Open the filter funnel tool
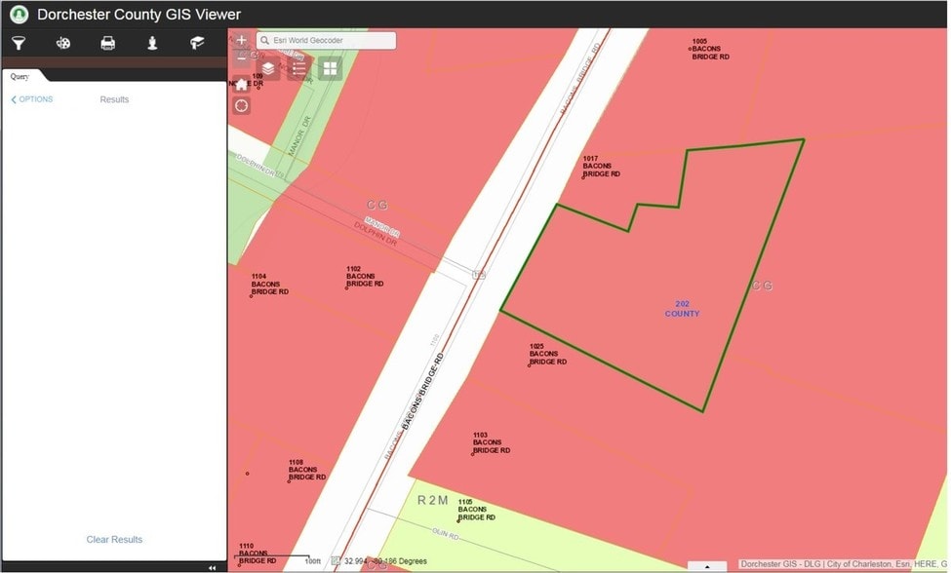The height and width of the screenshot is (573, 951). tap(19, 43)
